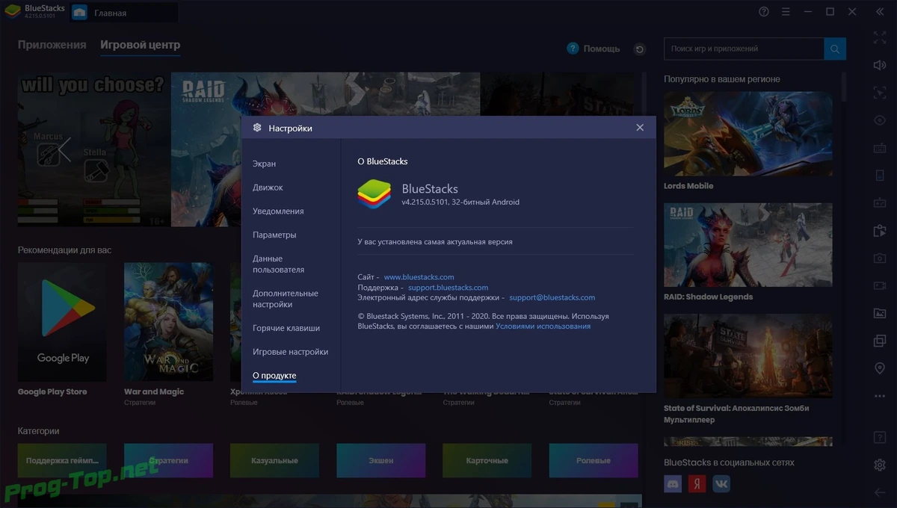Screen dimensions: 897x508
Task: Click the Казуальные category button
Action: 274,461
